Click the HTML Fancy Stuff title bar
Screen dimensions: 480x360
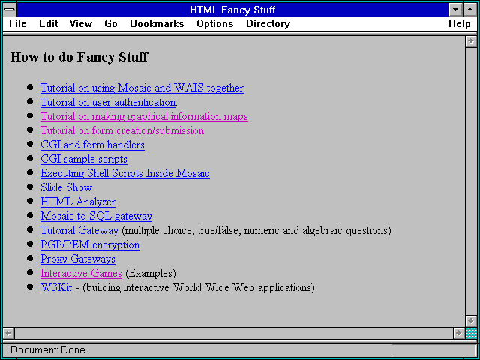(x=232, y=10)
